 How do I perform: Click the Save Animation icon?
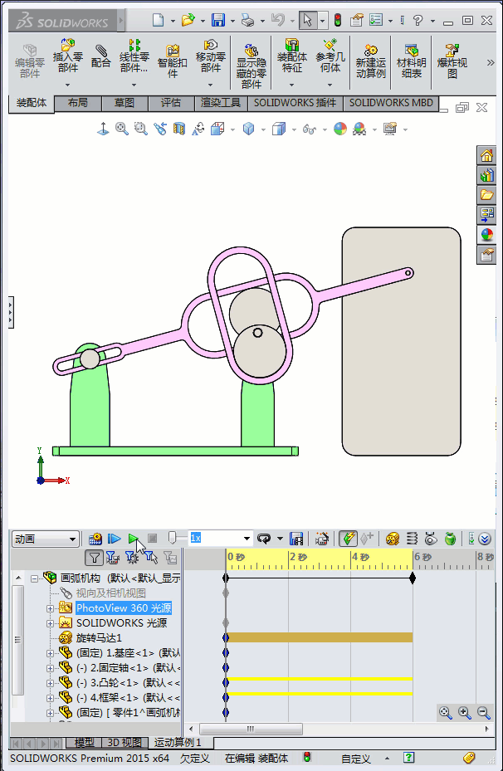point(296,539)
